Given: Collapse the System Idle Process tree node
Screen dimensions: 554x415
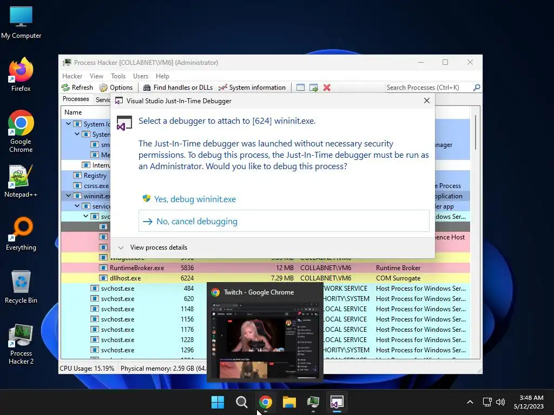Looking at the screenshot, I should point(69,124).
